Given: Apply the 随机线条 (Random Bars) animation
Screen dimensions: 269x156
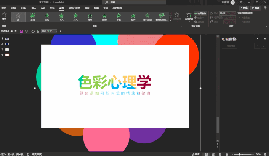Looking at the screenshot, I should [147, 17].
